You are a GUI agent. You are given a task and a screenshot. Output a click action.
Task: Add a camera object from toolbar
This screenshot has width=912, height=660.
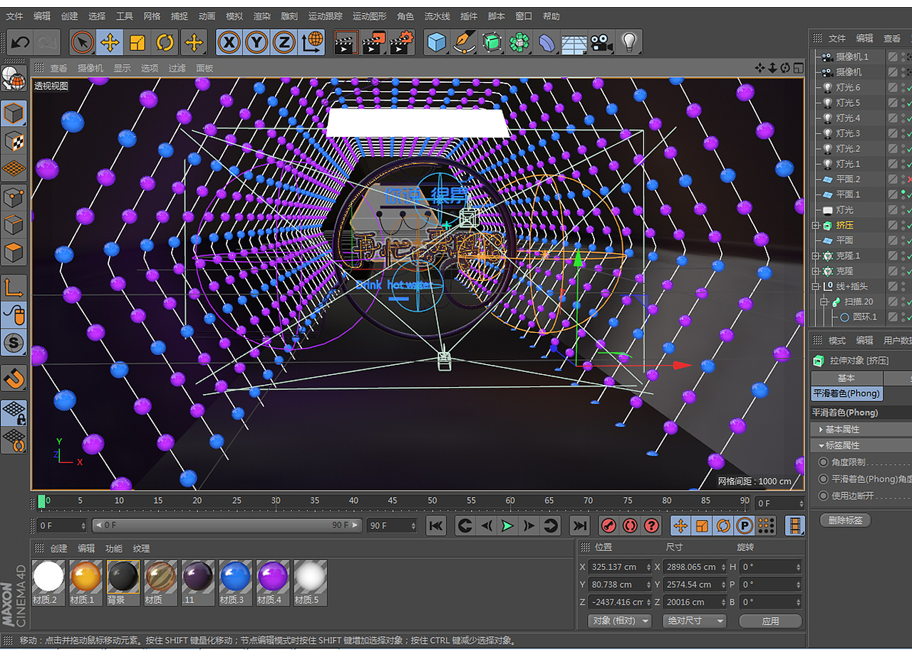pyautogui.click(x=601, y=43)
